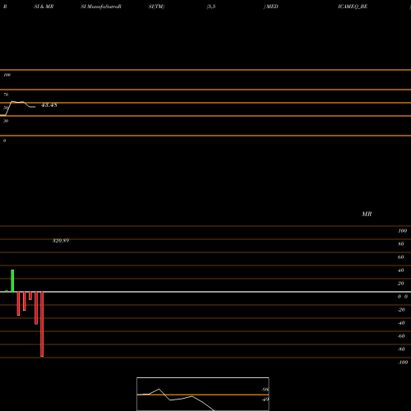Click the 49 label in mini chart
The width and height of the screenshot is (411, 411).
pyautogui.click(x=265, y=399)
